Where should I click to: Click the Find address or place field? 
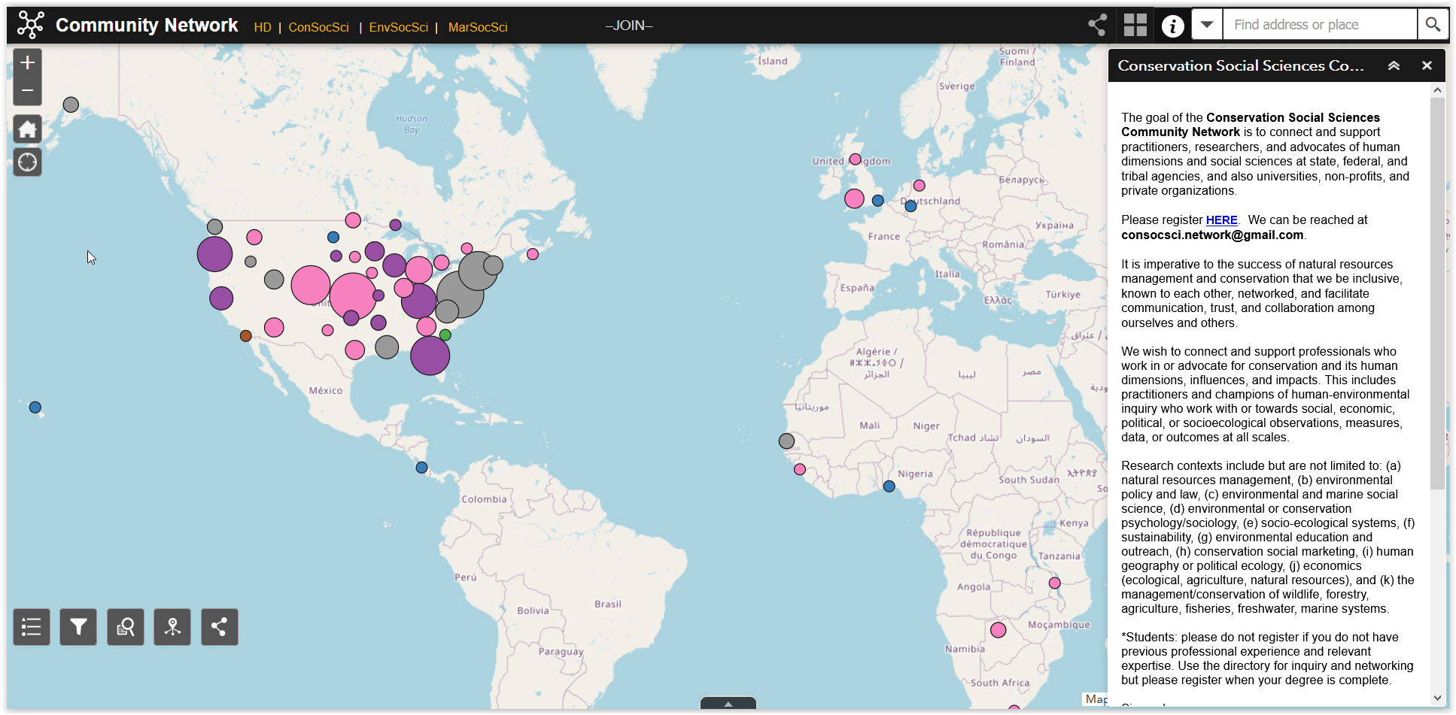[1320, 25]
